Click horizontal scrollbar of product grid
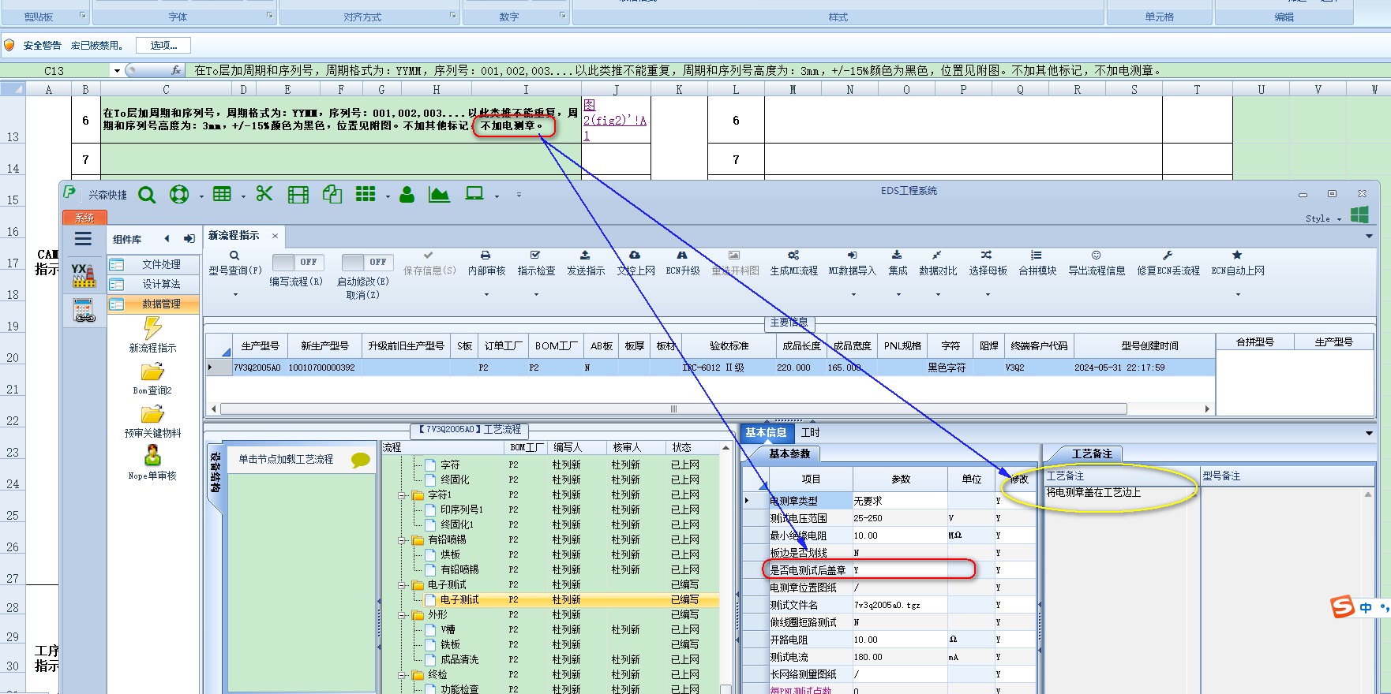Screen dimensions: 1391x694 [x=673, y=409]
